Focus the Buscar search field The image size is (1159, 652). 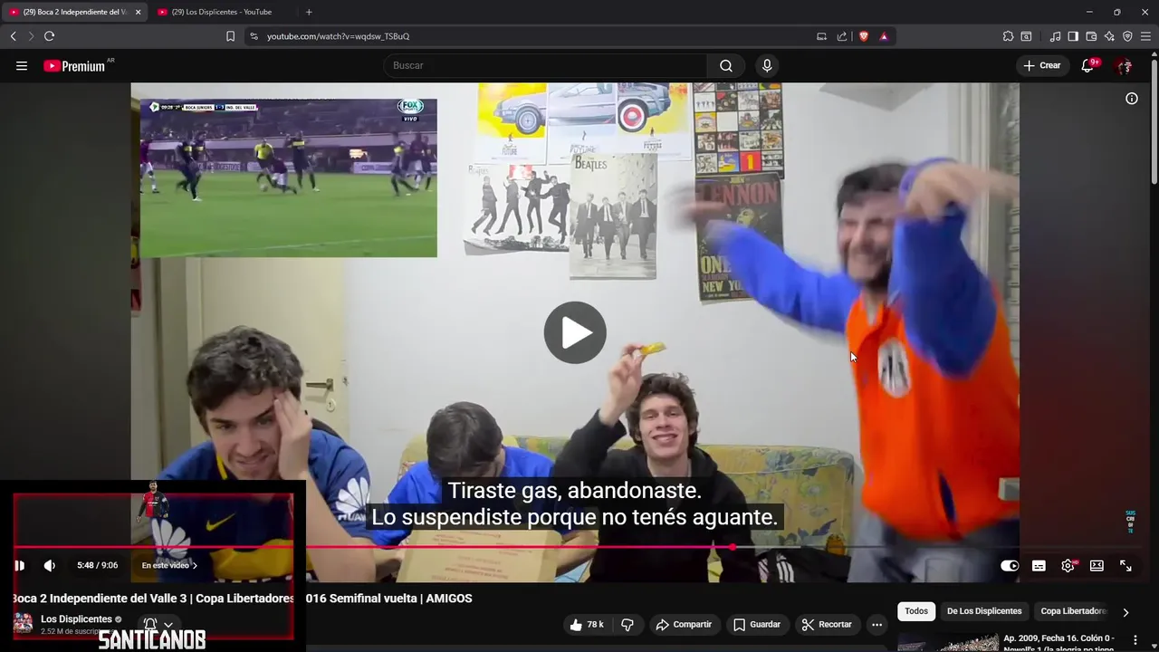[546, 66]
